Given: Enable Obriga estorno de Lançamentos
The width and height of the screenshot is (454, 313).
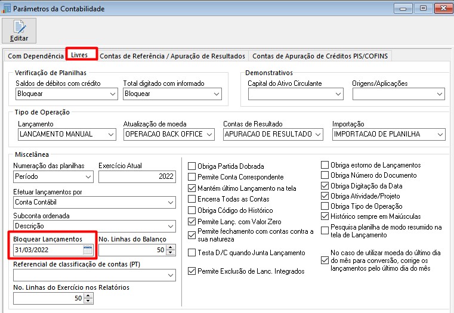Looking at the screenshot, I should pyautogui.click(x=325, y=165).
